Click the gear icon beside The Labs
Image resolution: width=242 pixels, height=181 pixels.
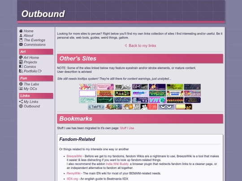pos(21,84)
